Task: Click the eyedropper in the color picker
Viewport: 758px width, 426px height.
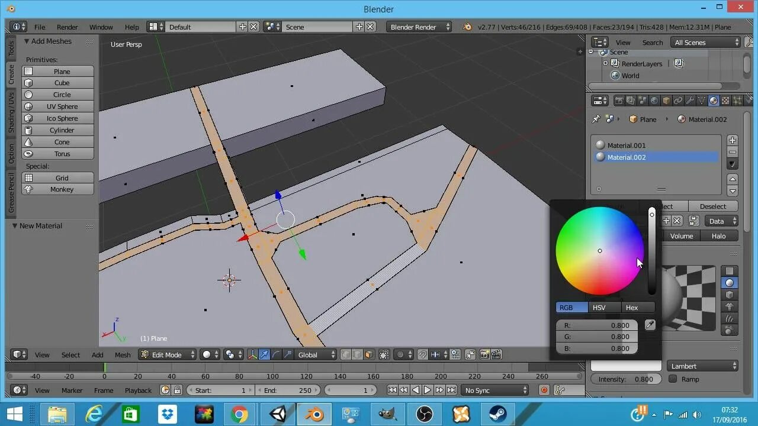Action: point(650,325)
